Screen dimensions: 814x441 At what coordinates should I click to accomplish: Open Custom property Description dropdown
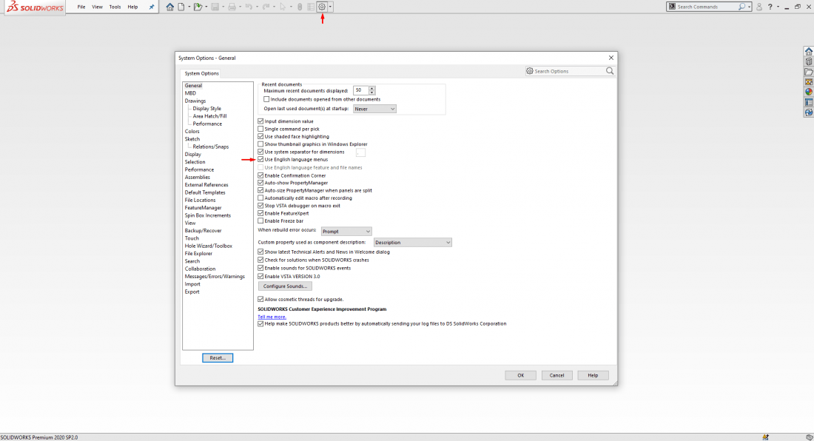tap(413, 242)
